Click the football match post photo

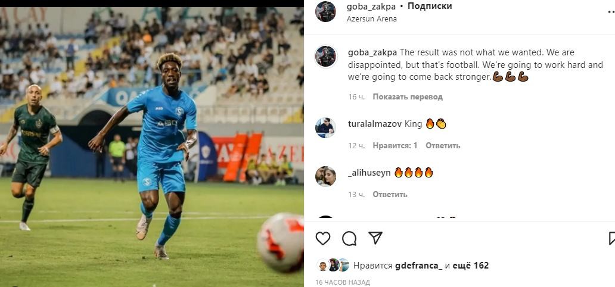[x=152, y=147]
